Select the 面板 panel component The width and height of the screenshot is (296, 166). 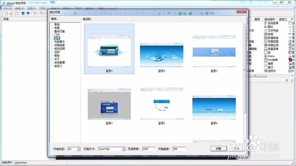[x=269, y=64]
